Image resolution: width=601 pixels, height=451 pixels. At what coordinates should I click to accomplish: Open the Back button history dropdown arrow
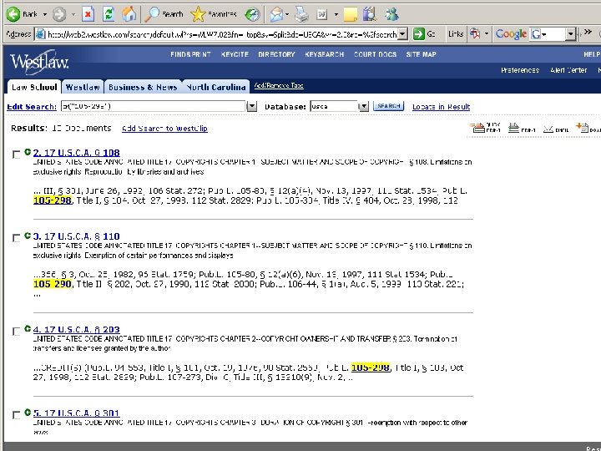[x=45, y=14]
